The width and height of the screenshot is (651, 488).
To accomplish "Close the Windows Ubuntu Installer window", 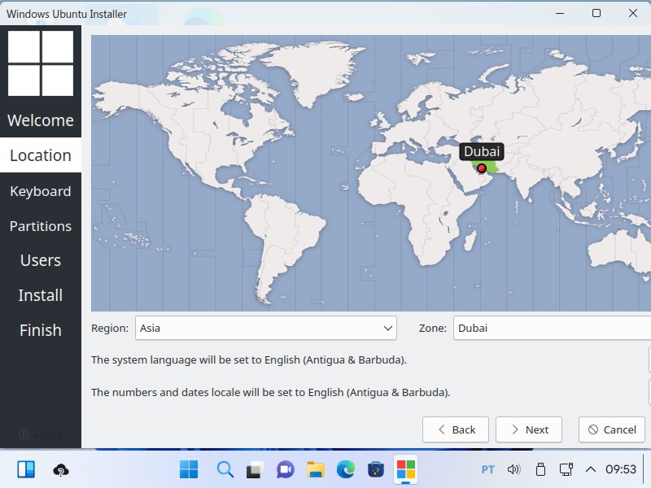I will click(633, 13).
